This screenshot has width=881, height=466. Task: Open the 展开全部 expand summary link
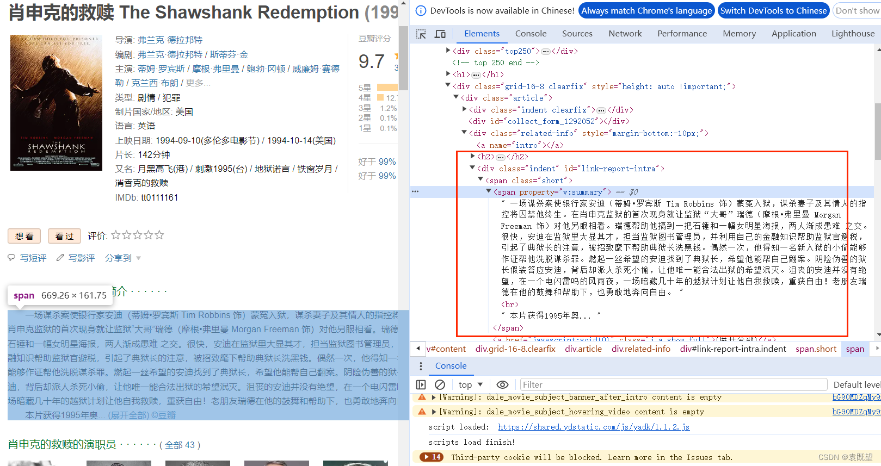click(x=128, y=415)
